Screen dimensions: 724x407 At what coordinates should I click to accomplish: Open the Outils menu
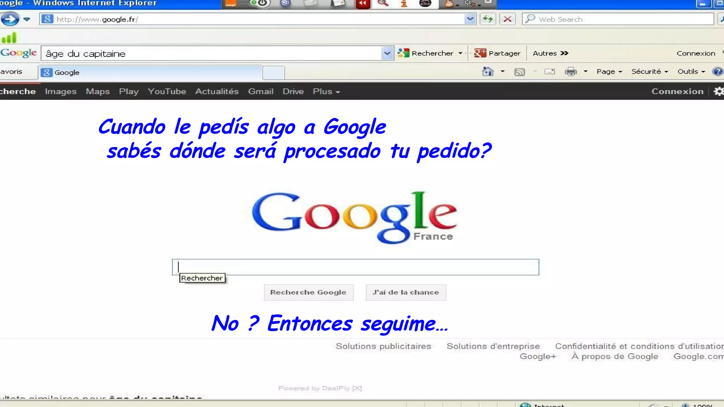coord(691,72)
